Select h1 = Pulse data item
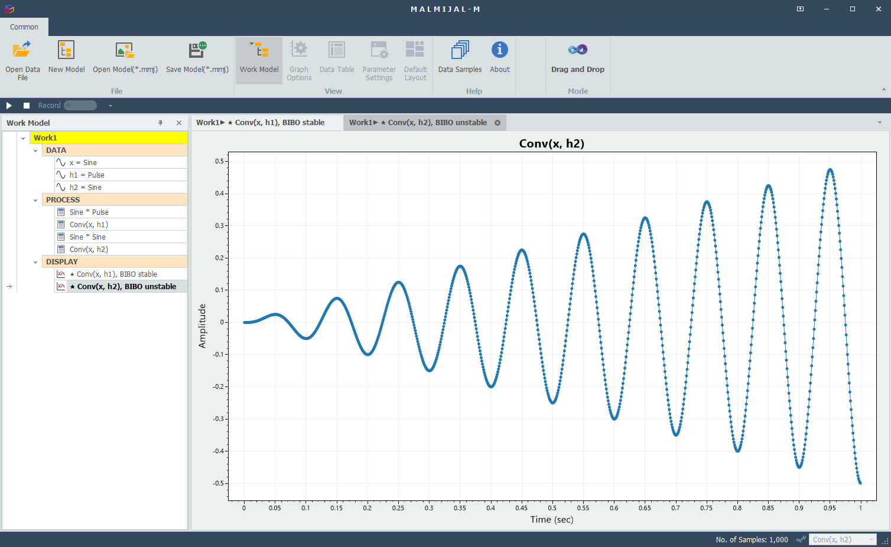The image size is (891, 547). (x=121, y=175)
